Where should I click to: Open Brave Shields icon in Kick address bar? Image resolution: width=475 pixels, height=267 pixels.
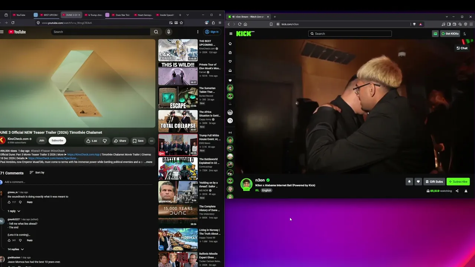pos(415,24)
